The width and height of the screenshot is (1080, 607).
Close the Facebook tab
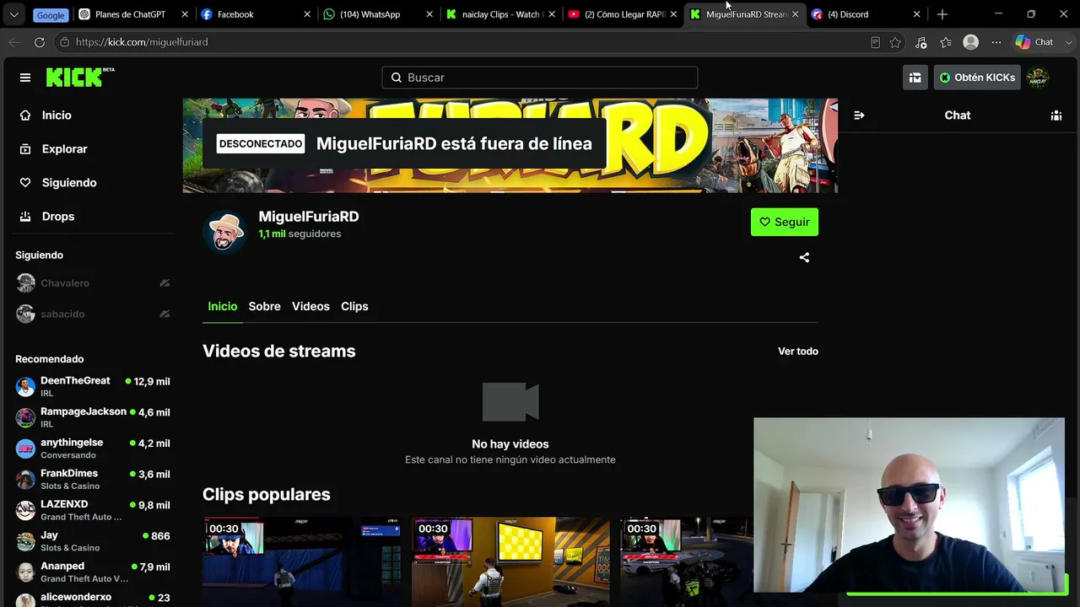[307, 14]
